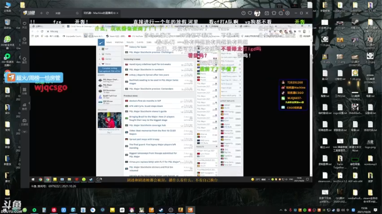Click the gallery photo thumbnail in streamed page
Image resolution: width=382 pixels, height=214 pixels.
pos(110,120)
